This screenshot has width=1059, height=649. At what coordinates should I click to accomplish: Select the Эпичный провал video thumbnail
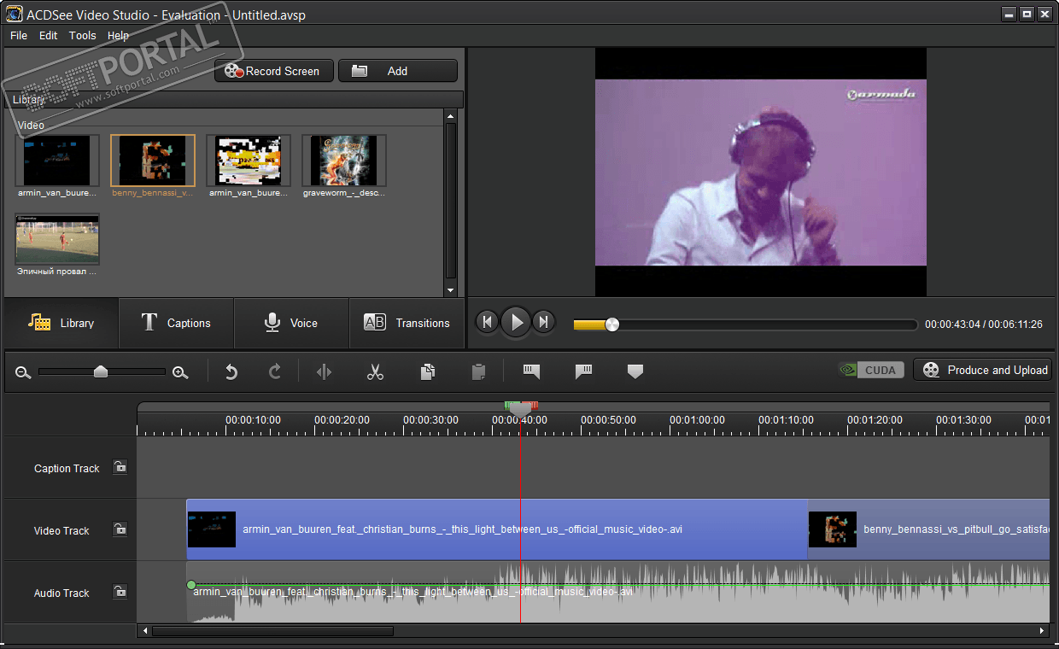(57, 239)
